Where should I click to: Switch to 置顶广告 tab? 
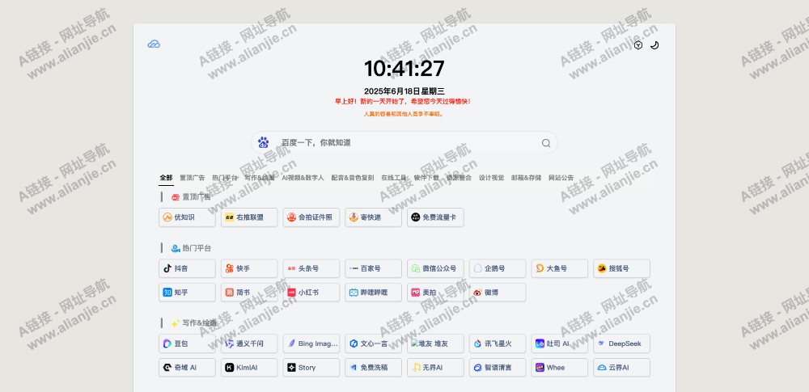coord(192,178)
